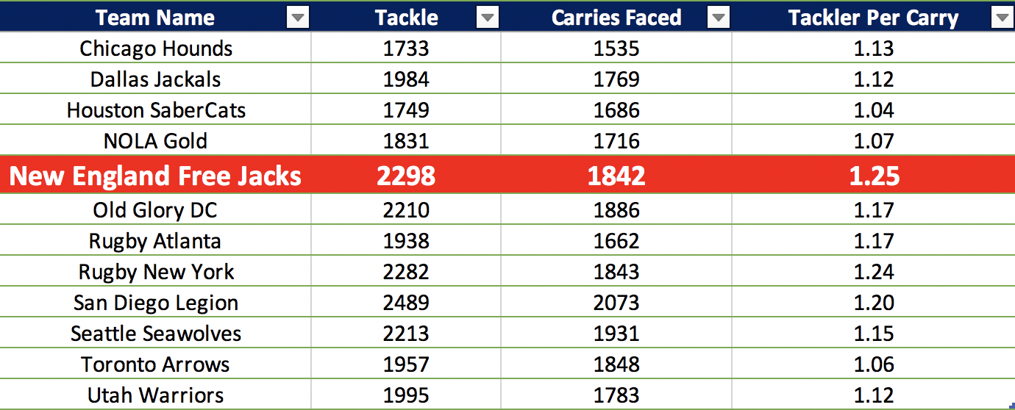Click the Rugby New York cell

156,273
